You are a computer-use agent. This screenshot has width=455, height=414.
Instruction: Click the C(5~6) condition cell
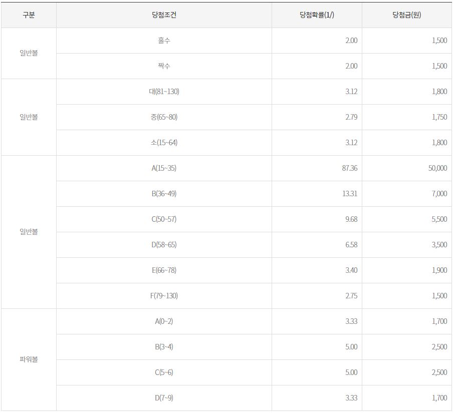164,372
